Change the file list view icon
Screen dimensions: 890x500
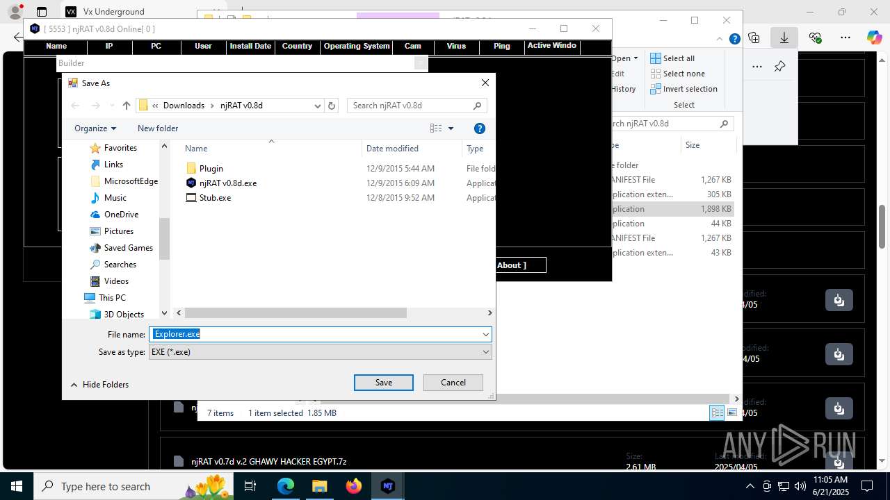436,128
